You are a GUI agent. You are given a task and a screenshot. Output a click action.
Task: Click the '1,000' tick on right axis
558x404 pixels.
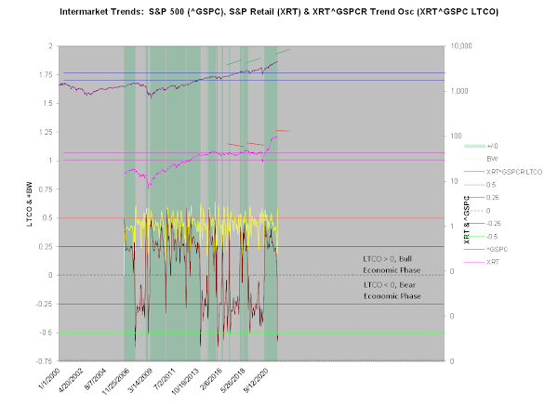[x=459, y=91]
